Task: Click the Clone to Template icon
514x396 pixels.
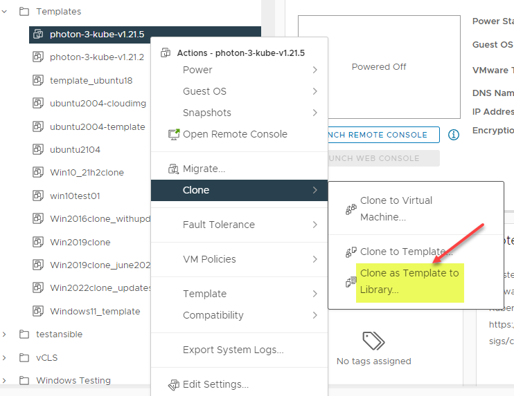Action: pos(351,252)
